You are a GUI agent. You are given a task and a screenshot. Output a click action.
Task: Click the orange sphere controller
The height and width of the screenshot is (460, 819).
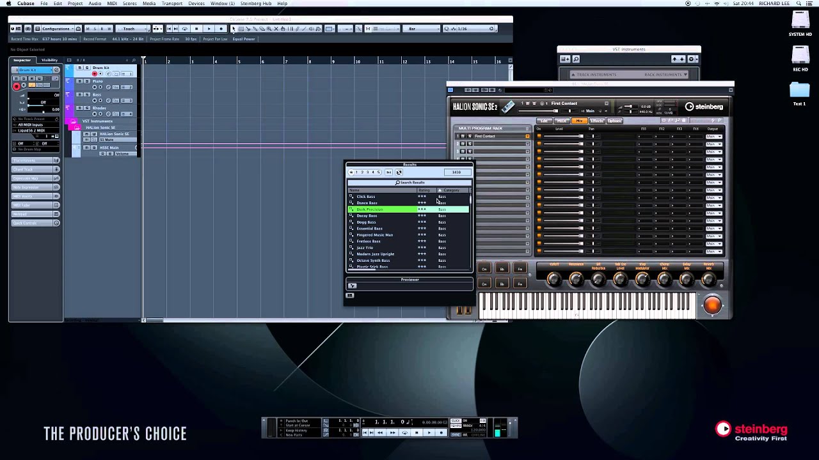(712, 305)
